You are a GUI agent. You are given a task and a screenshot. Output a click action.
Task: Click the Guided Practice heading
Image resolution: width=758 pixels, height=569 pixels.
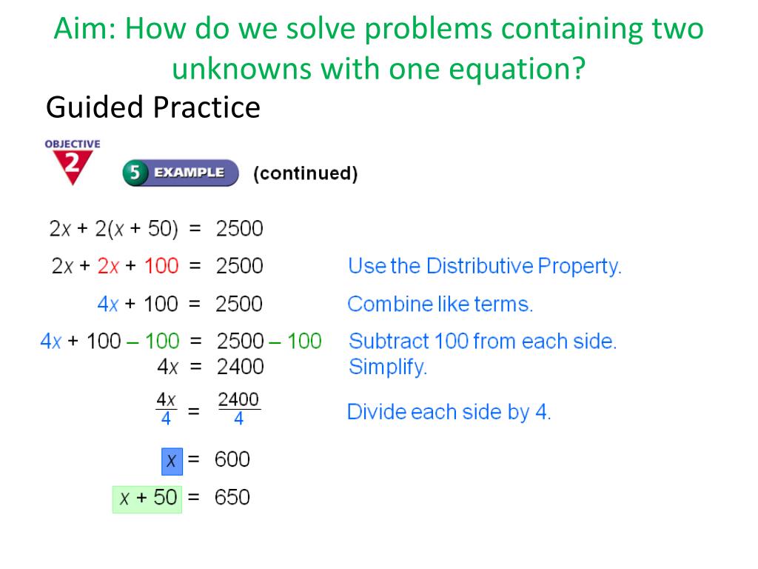(153, 107)
